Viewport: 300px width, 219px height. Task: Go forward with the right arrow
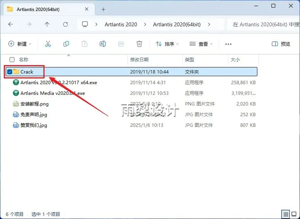pos(29,24)
